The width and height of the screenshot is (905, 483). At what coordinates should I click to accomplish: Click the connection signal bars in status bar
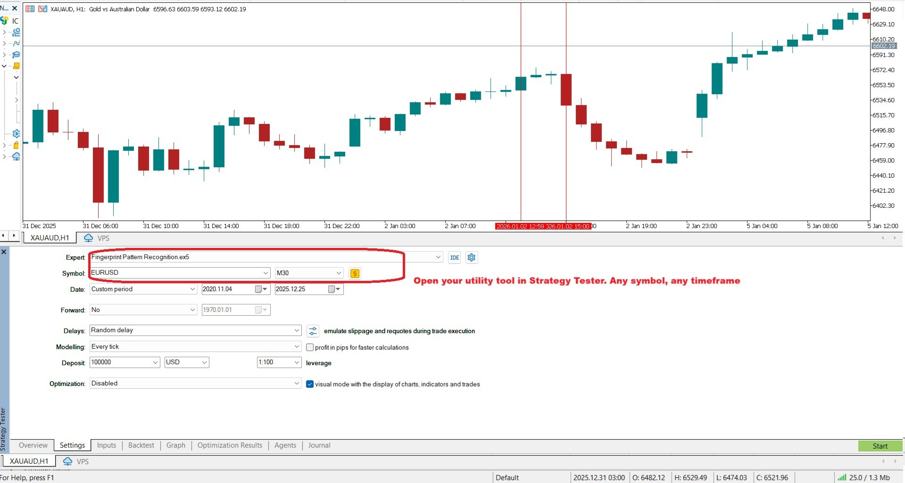(x=842, y=477)
